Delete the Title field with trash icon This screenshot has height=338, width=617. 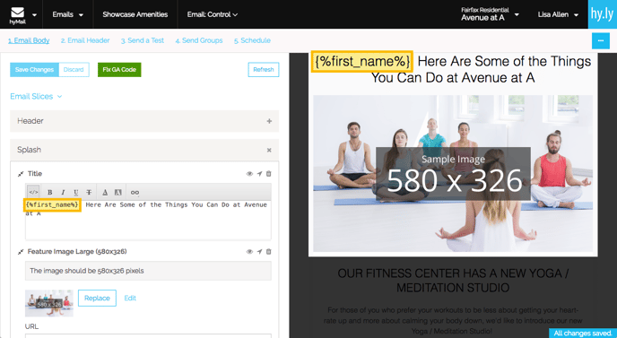(269, 174)
